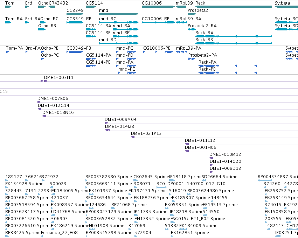Screen dimensions: 298x238
Task: Click the Prosbeta2 gene glyph
Action: point(192,14)
